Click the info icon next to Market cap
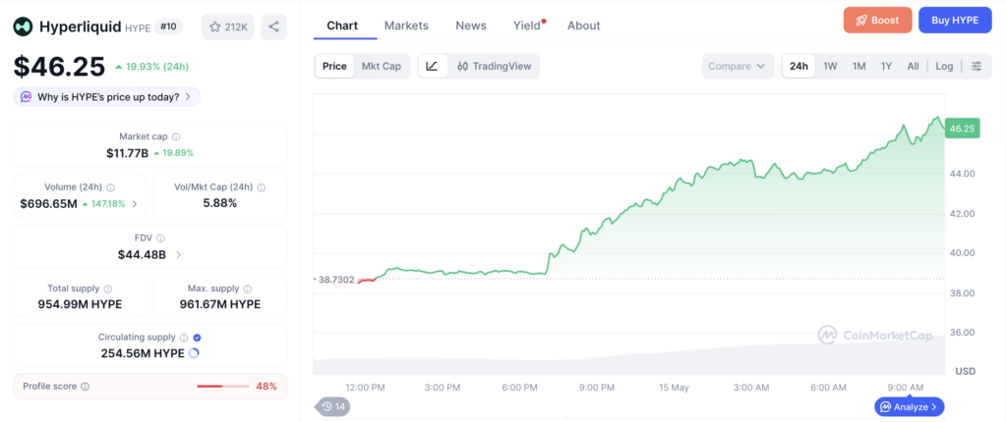Image resolution: width=1007 pixels, height=422 pixels. pyautogui.click(x=177, y=136)
